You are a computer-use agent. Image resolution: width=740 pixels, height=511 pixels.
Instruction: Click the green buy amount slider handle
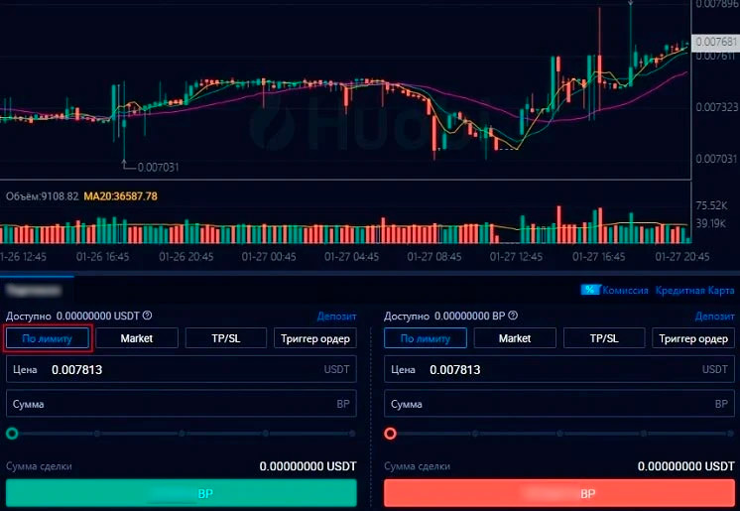point(12,434)
